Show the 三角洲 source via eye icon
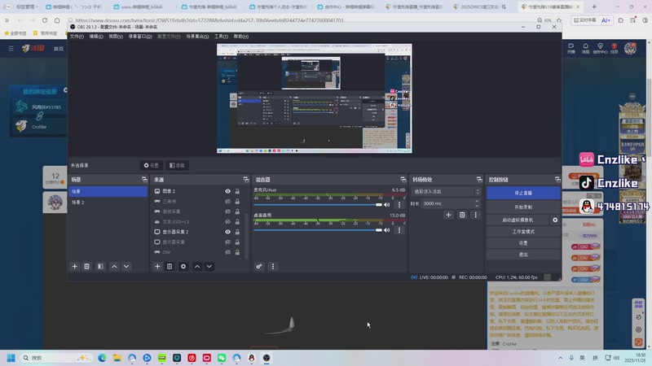Viewport: 652px width, 366px height. click(x=228, y=201)
